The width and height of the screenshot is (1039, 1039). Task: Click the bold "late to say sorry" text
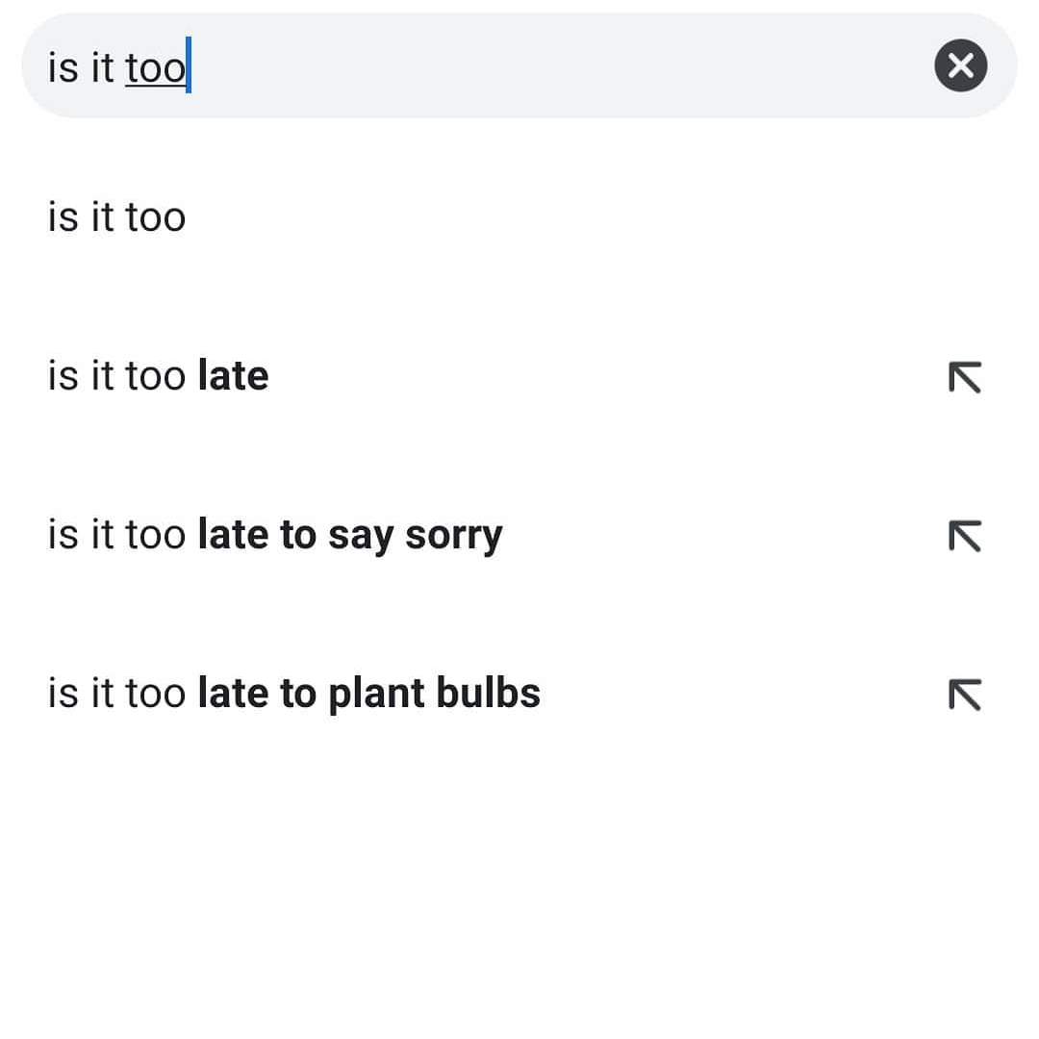(x=349, y=535)
